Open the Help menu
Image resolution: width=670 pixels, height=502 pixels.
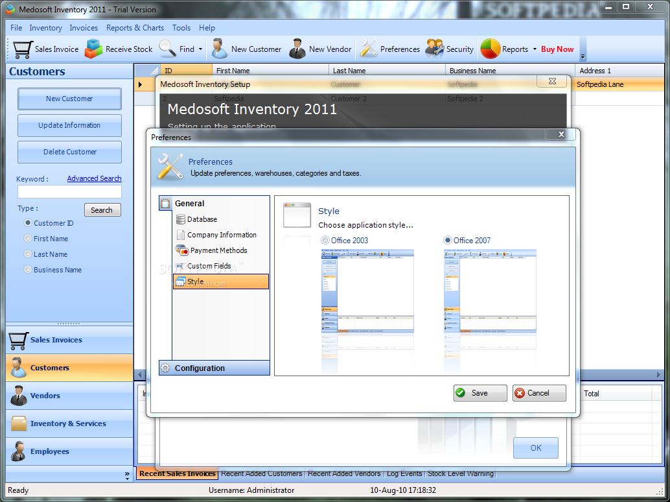point(207,28)
